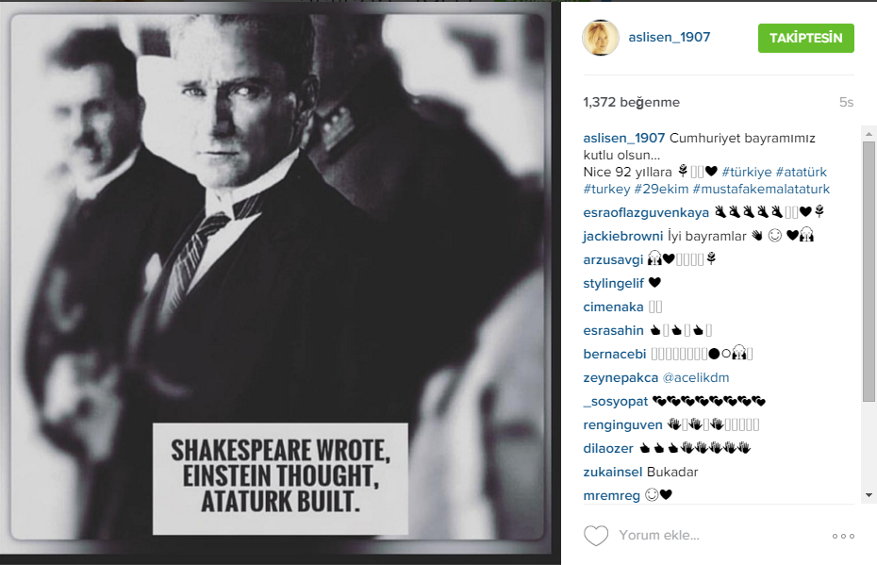This screenshot has height=565, width=877.
Task: Open commenter jackiebrowni's profile
Action: (x=621, y=235)
